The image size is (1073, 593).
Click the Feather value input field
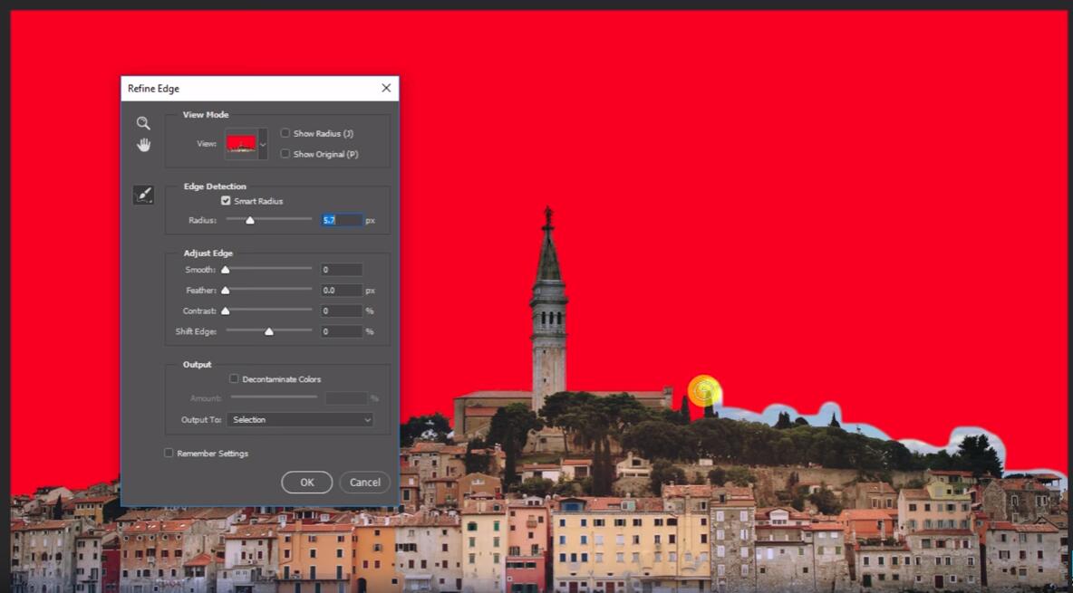click(342, 291)
